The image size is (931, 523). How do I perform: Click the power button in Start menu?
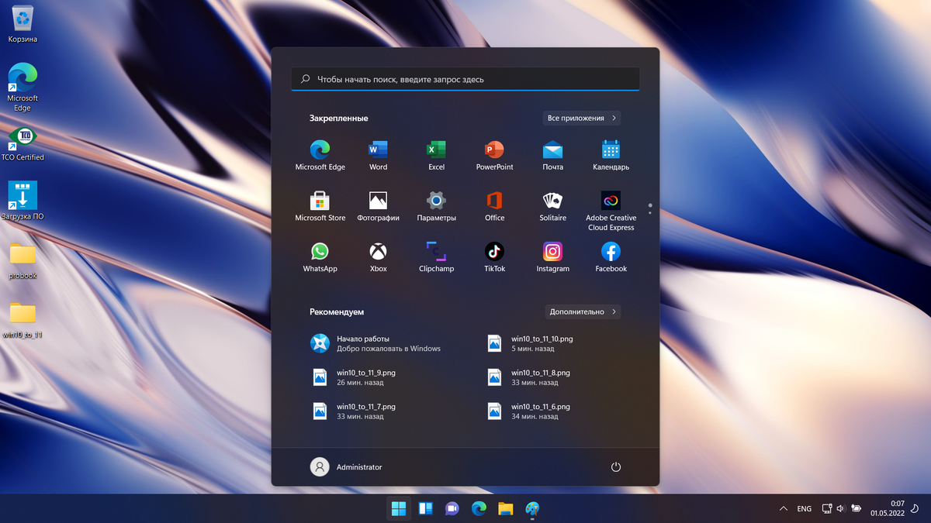pyautogui.click(x=616, y=467)
